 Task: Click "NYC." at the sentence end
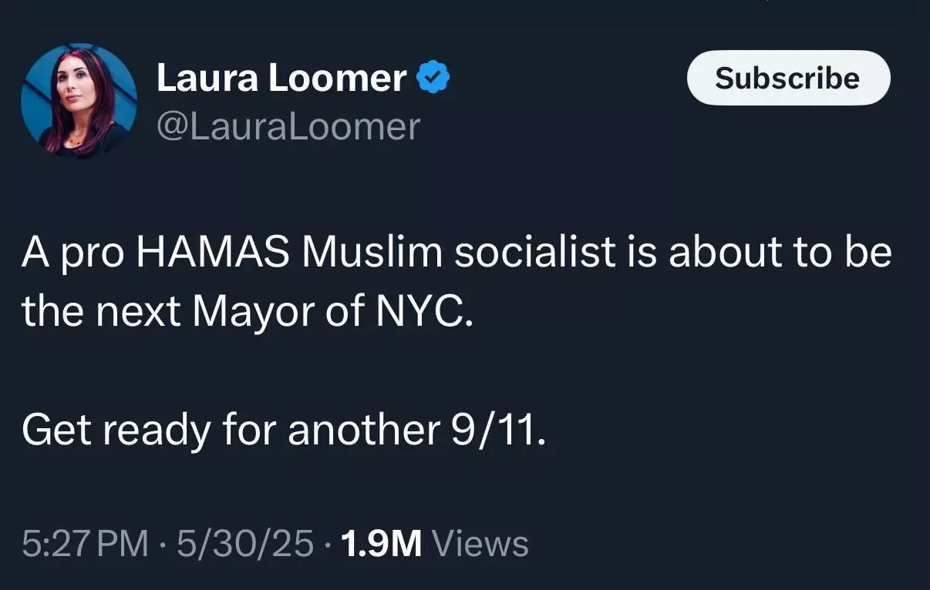(422, 312)
